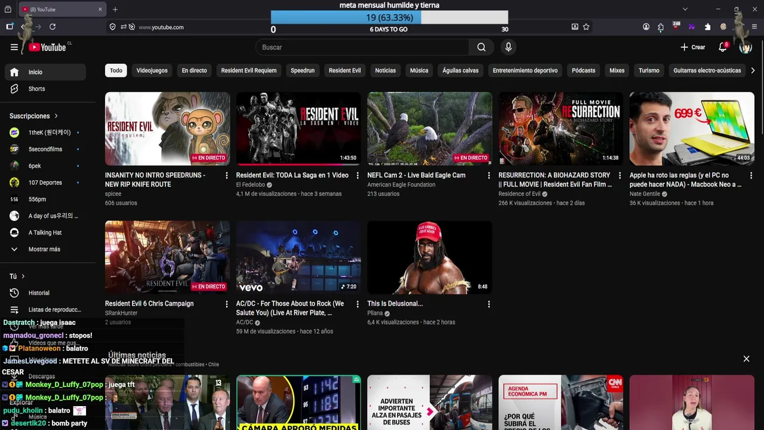Viewport: 764px width, 430px height.
Task: Open options for the RESURRECTION fan film
Action: point(620,176)
